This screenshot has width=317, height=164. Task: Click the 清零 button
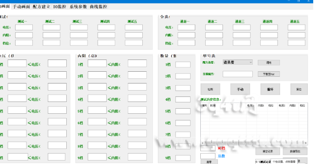click(x=209, y=162)
